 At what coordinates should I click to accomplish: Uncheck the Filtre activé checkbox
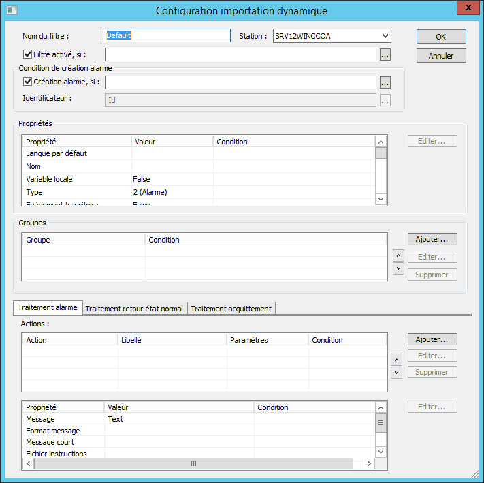pyautogui.click(x=28, y=54)
